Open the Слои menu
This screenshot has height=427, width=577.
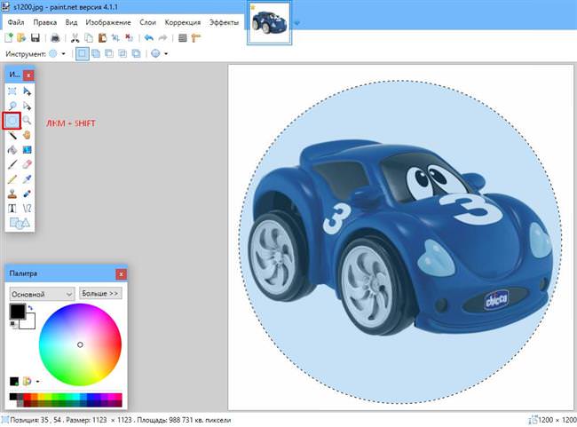click(x=147, y=22)
